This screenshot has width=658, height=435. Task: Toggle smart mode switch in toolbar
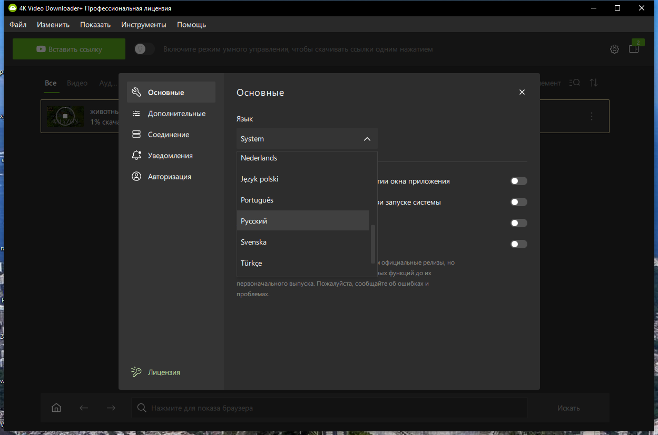coord(144,49)
